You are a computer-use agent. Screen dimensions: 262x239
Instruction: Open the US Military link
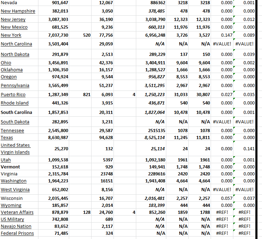[x=12, y=219]
